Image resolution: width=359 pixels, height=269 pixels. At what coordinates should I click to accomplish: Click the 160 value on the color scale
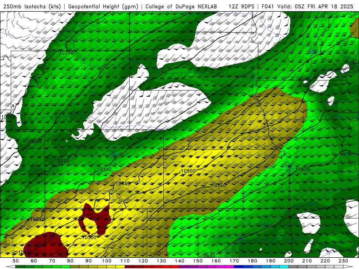(x=216, y=261)
